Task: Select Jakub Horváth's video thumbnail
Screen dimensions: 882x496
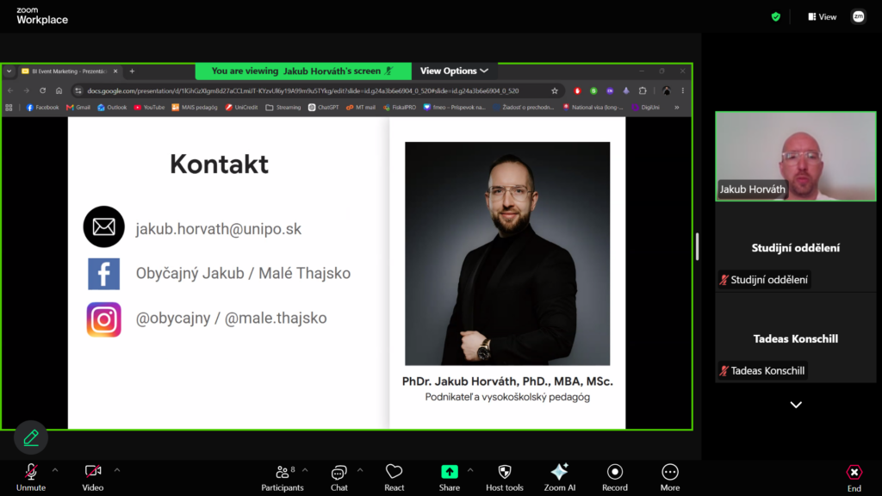Action: click(795, 157)
